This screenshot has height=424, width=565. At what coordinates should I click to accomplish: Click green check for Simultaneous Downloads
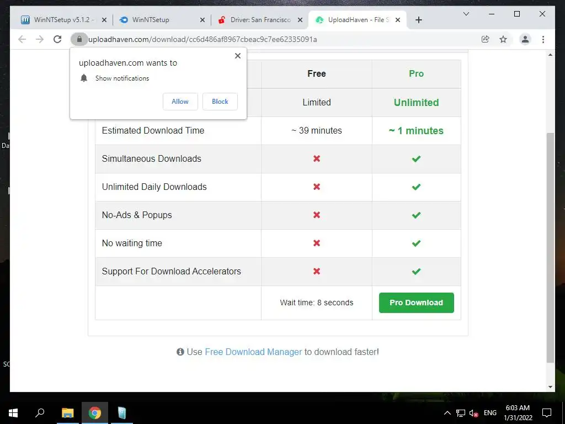(x=416, y=158)
